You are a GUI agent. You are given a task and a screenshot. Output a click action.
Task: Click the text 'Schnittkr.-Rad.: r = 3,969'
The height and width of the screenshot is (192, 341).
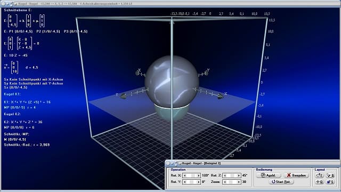click(27, 145)
